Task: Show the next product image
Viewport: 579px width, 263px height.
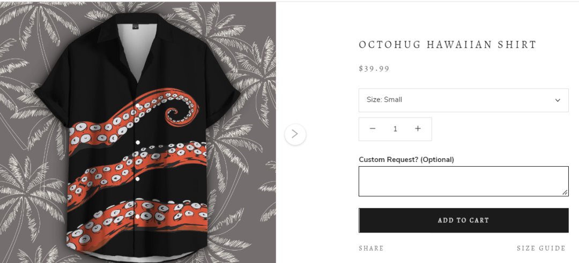Action: click(295, 134)
